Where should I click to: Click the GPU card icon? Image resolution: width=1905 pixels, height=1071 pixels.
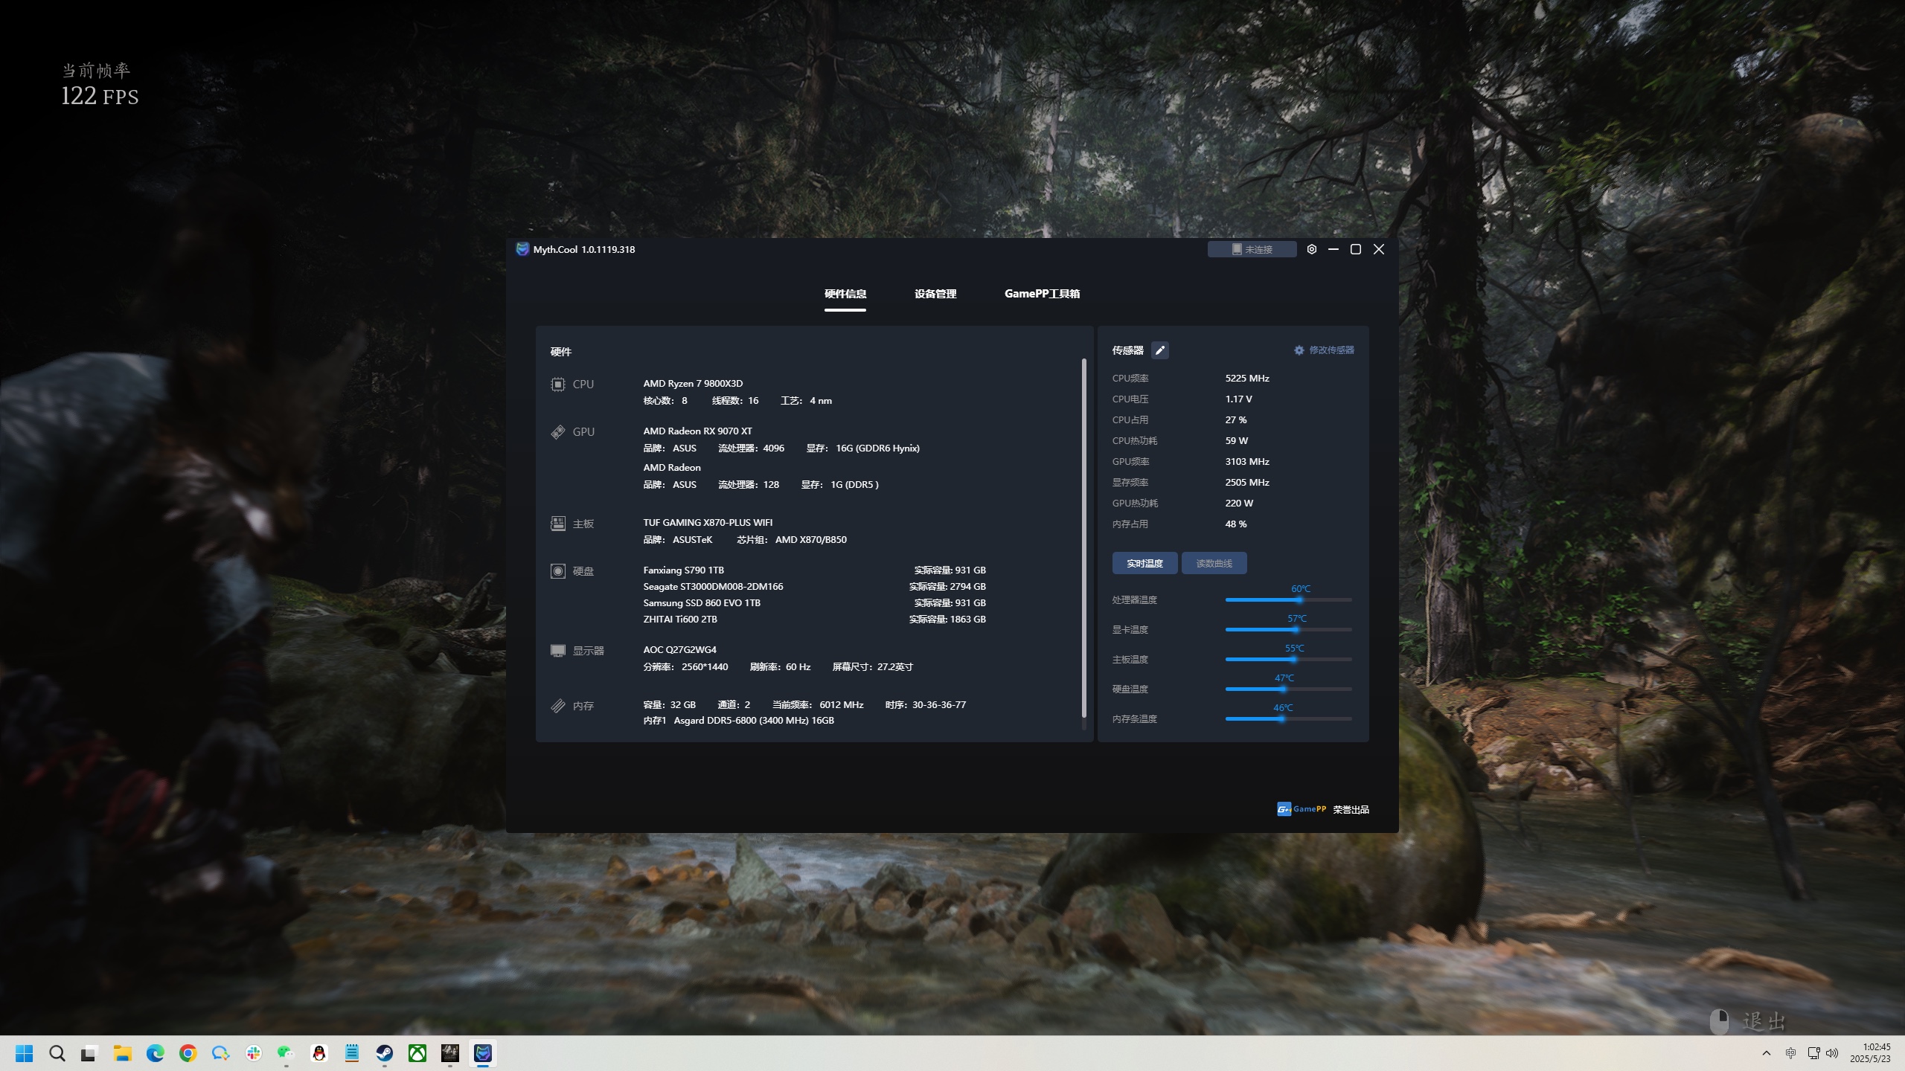point(557,432)
